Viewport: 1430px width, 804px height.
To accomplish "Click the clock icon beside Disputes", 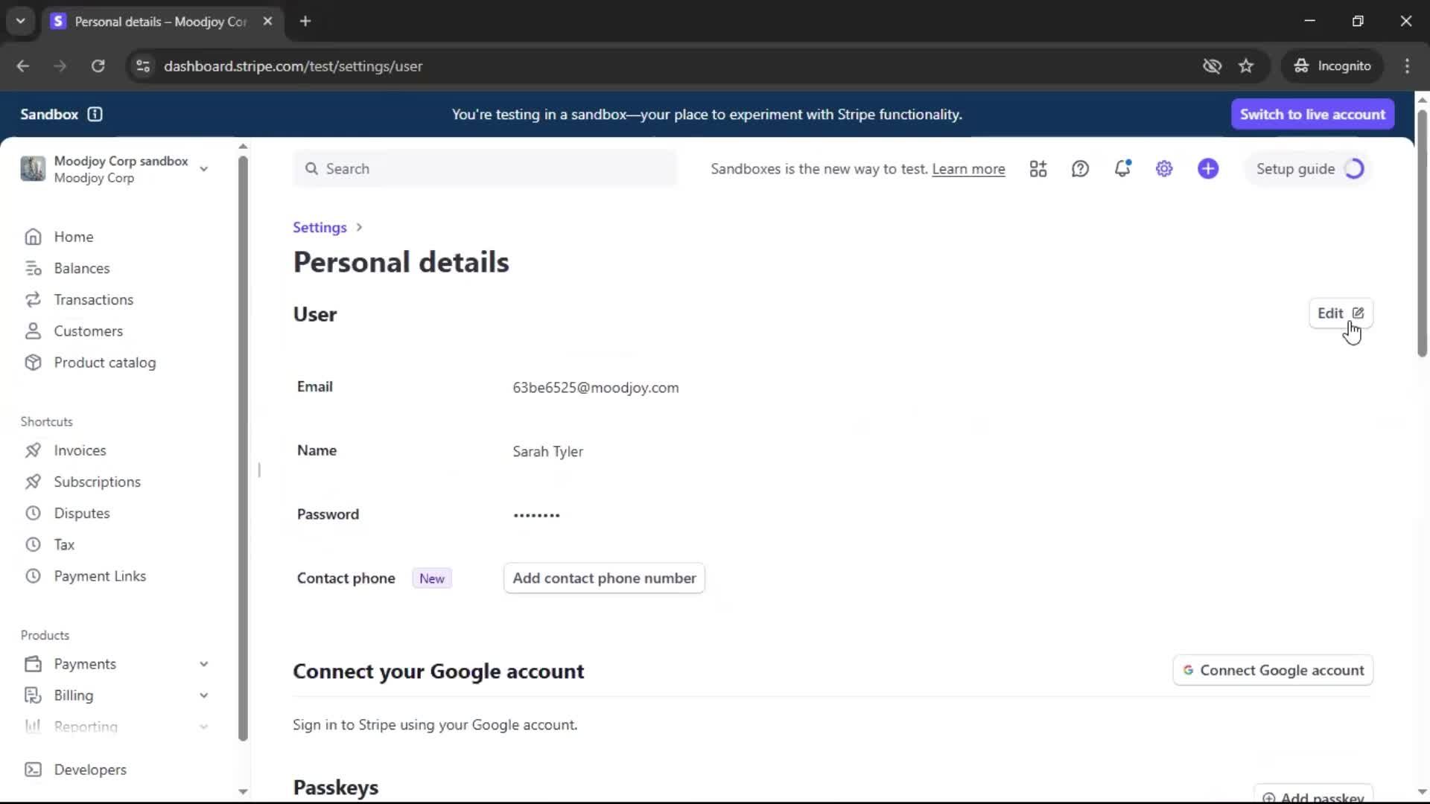I will point(33,513).
